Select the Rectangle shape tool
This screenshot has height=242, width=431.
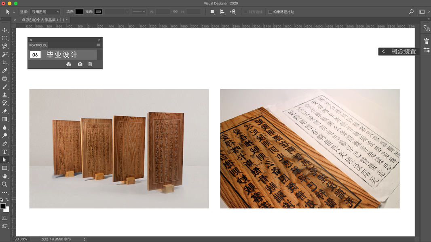click(5, 168)
